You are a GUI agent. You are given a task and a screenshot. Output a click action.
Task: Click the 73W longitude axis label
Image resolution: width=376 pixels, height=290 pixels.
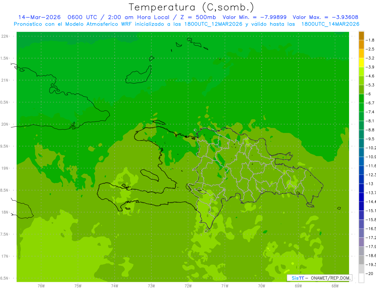click(151, 286)
